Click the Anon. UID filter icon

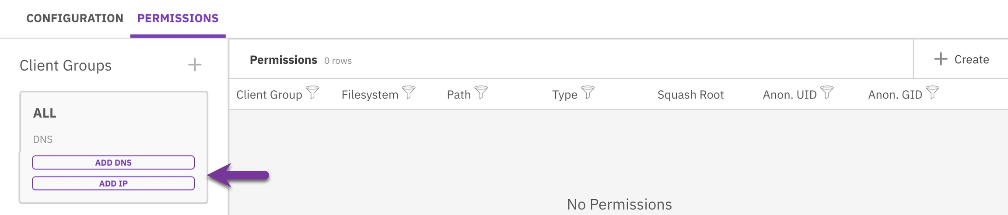827,92
